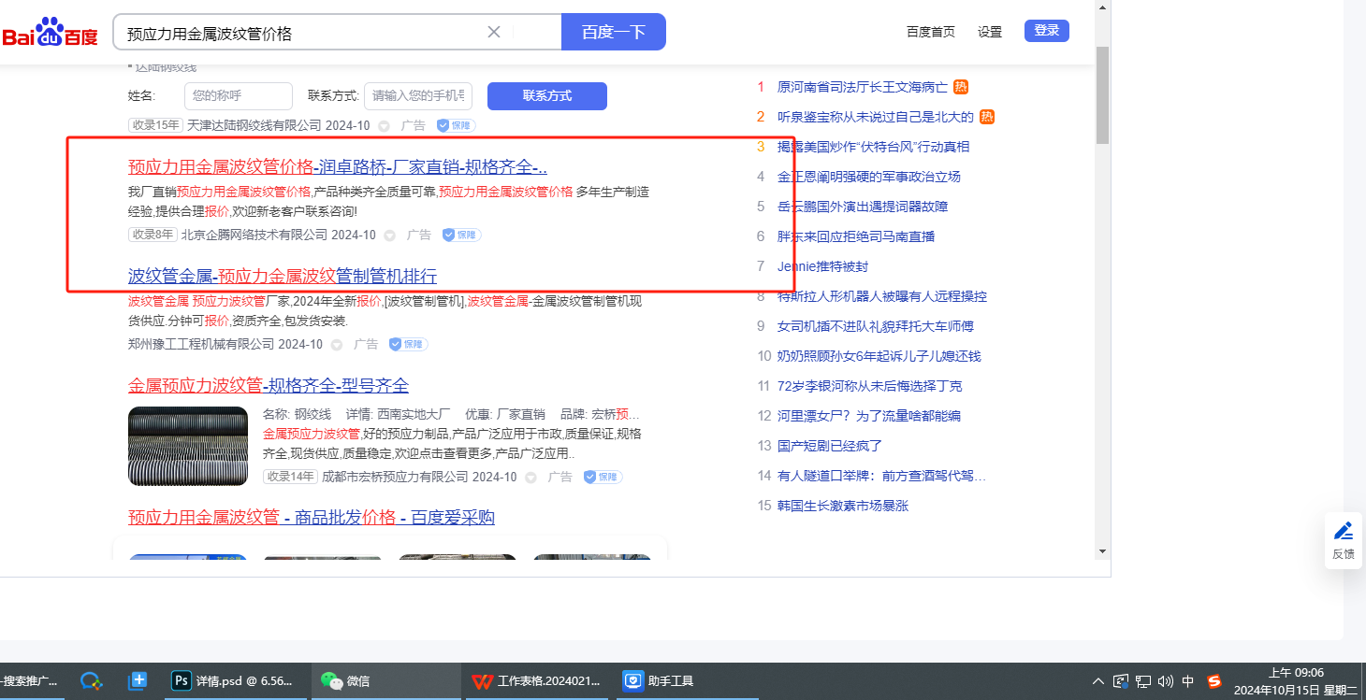Image resolution: width=1366 pixels, height=700 pixels.
Task: Toggle the 中 input language indicator
Action: tap(1188, 680)
